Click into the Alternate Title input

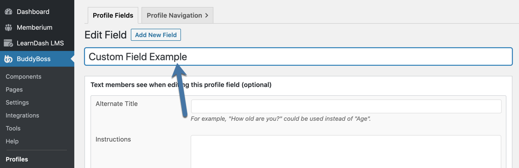point(346,106)
